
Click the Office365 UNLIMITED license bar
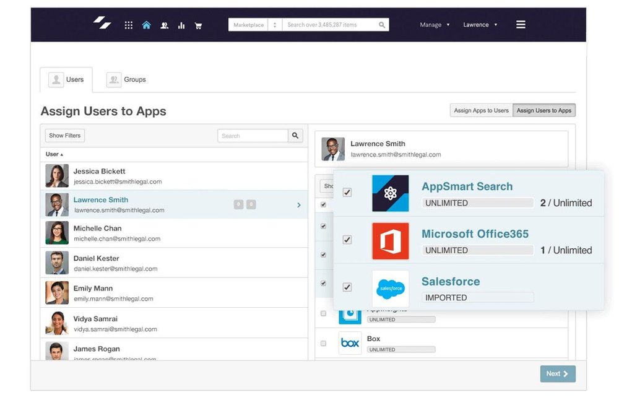[x=478, y=250]
